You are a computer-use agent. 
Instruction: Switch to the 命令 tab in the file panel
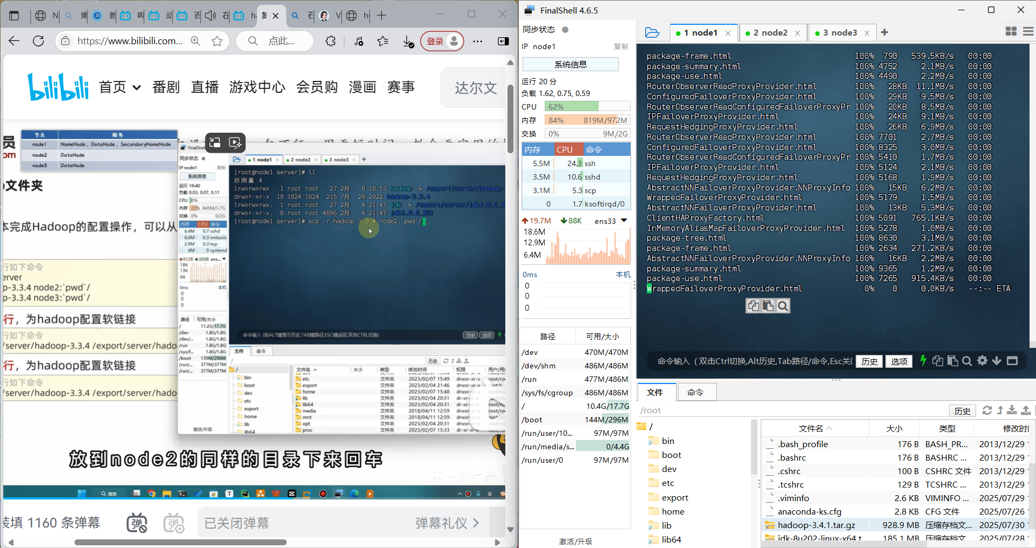pos(696,392)
